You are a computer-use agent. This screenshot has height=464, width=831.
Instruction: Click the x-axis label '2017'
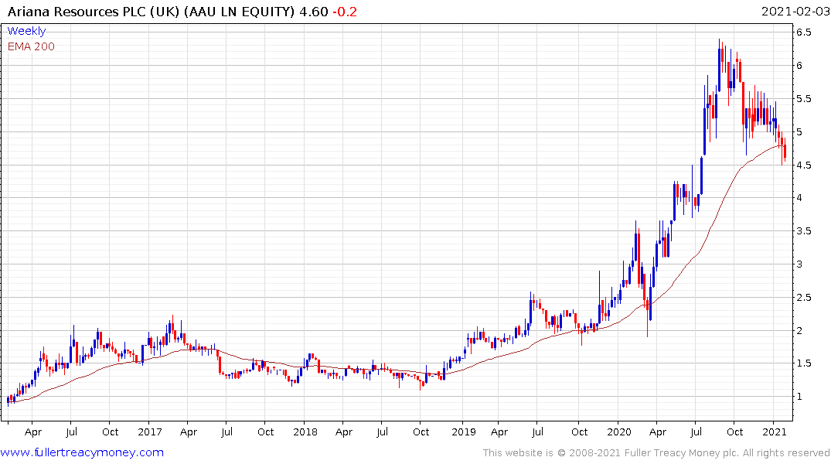149,432
